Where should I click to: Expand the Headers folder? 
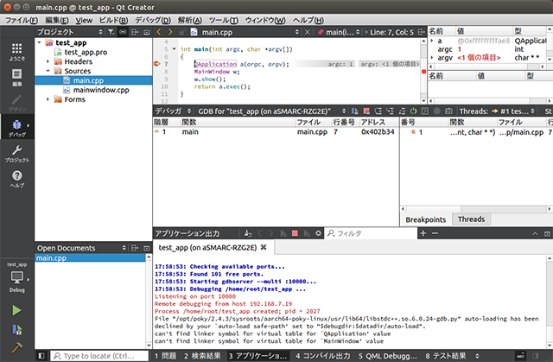click(48, 61)
